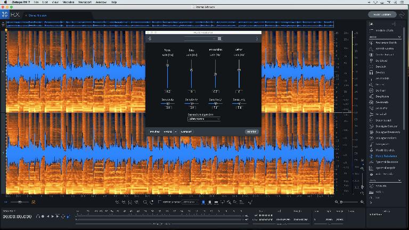Open the preset dropdown in Music Rebalance
Screen dimensions: 409x230
pos(200,38)
